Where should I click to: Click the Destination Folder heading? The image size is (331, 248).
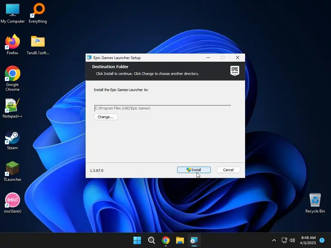[x=110, y=67]
